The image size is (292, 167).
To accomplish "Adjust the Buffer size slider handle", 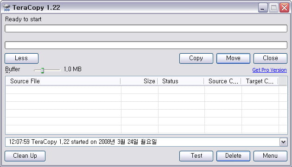I will pos(43,70).
